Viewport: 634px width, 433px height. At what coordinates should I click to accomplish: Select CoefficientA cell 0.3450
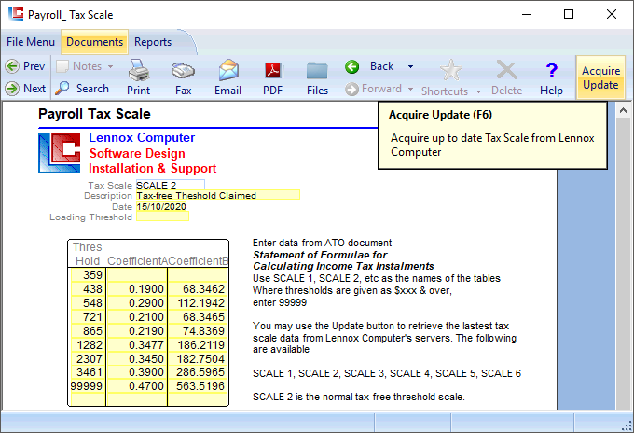pyautogui.click(x=137, y=358)
